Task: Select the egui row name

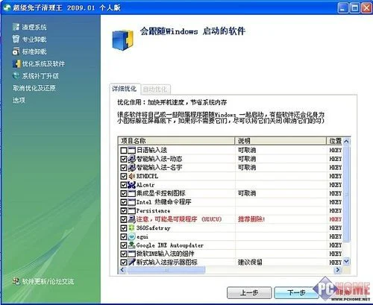Action: pyautogui.click(x=142, y=236)
